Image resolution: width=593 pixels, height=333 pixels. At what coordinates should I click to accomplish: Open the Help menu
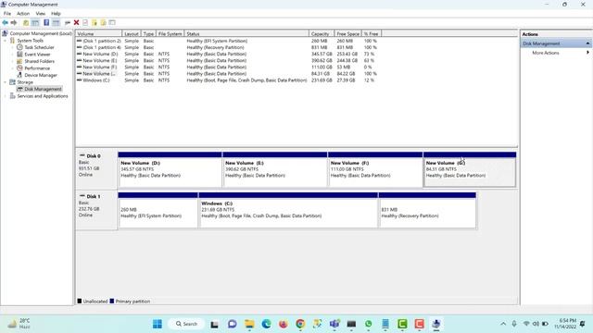point(56,14)
